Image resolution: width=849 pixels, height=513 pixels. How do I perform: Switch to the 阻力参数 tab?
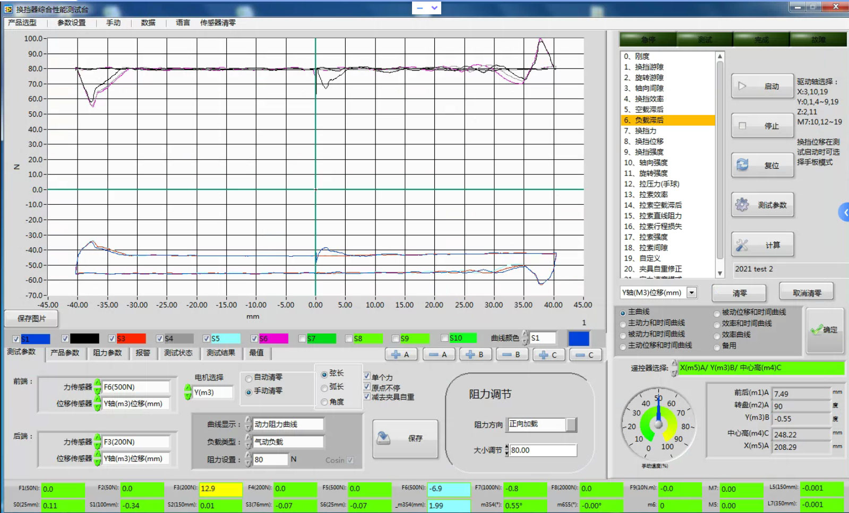[x=107, y=353]
